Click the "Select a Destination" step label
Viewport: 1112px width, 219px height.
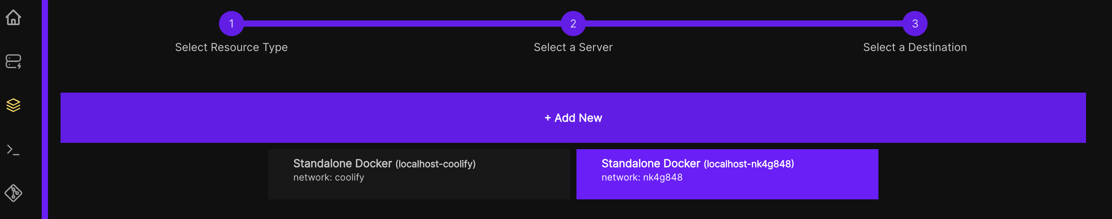tap(915, 47)
